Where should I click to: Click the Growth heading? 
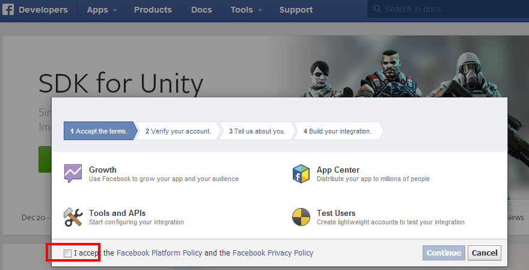point(103,170)
